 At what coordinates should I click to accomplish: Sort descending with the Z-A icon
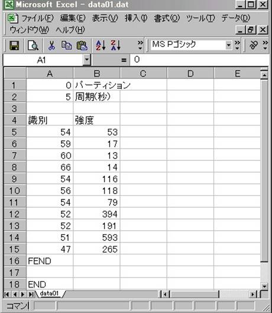tap(116, 46)
